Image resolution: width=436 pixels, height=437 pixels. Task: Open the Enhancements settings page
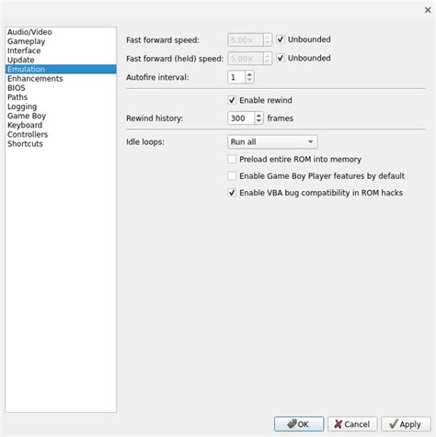click(35, 79)
